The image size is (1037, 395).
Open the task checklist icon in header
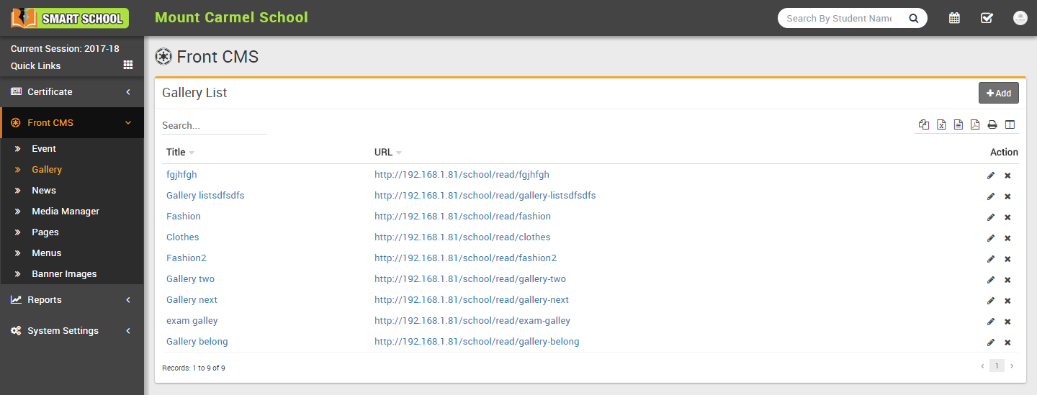(x=987, y=18)
